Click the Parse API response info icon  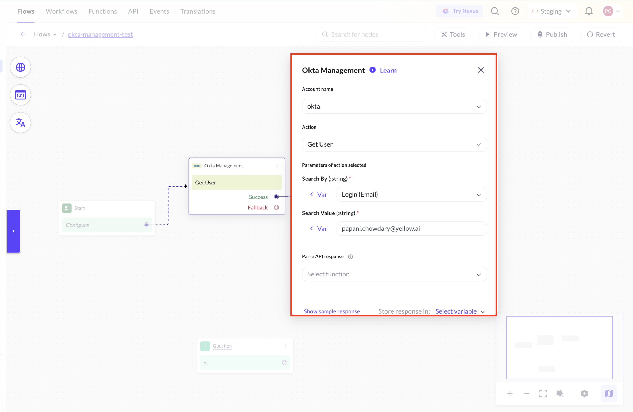click(350, 257)
